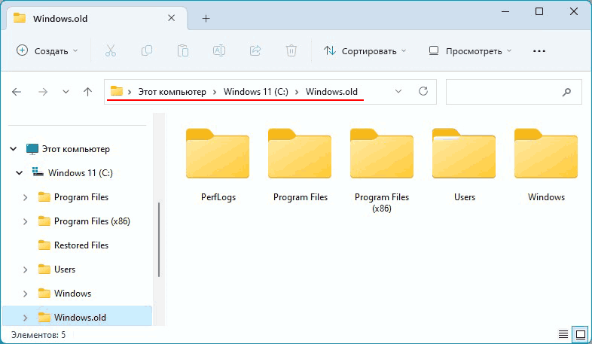Screen dimensions: 592x344
Task: Expand Windows node in navigation tree
Action: [26, 294]
